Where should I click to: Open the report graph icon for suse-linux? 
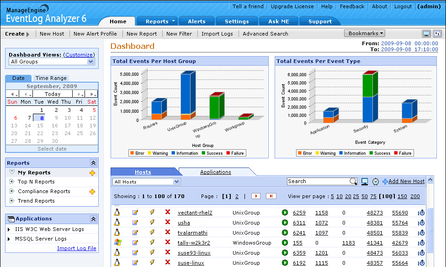click(420, 263)
